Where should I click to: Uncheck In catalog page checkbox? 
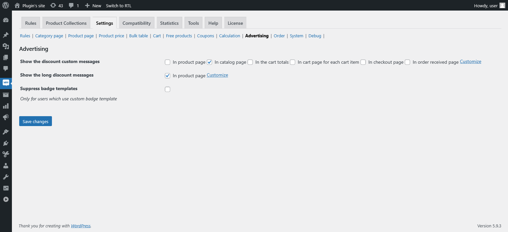tap(209, 62)
